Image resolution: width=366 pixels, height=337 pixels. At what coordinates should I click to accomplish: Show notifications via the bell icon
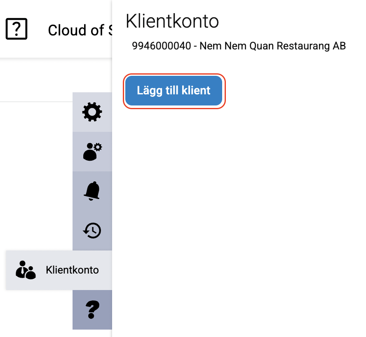click(x=92, y=191)
